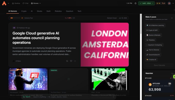The height and width of the screenshot is (100, 175).
Task: Switch to the DeAI tab
Action: click(48, 11)
